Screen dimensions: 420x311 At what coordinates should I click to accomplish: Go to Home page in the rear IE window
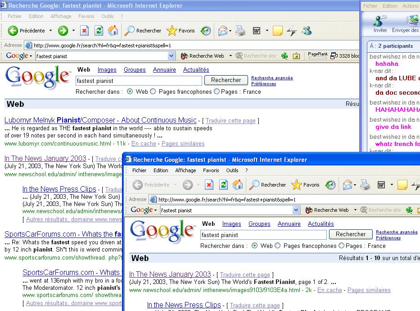coord(113,31)
